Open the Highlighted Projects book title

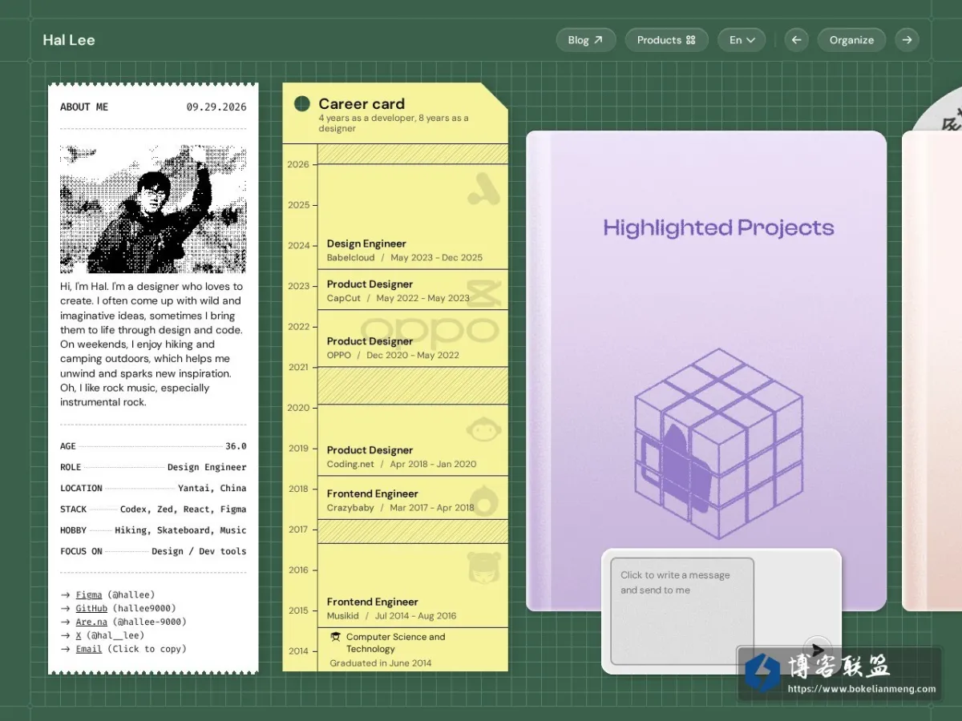[x=718, y=228]
